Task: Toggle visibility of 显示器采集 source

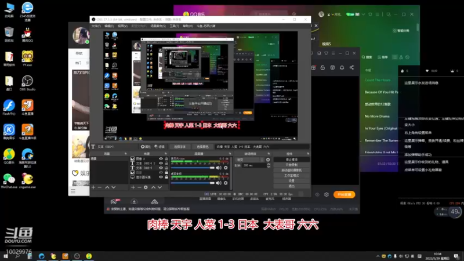Action: coord(161,177)
